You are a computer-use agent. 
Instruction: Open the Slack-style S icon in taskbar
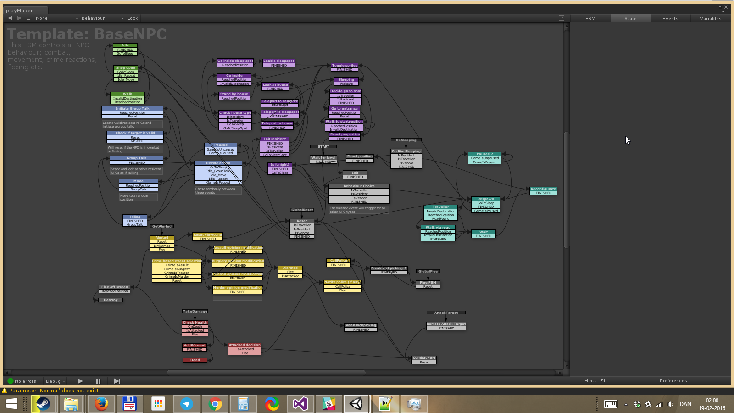[x=328, y=404]
